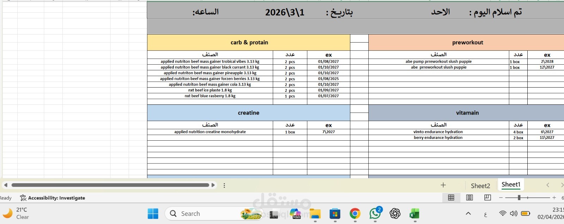The height and width of the screenshot is (224, 564).
Task: Click the Arabic input language indicator
Action: (x=485, y=214)
